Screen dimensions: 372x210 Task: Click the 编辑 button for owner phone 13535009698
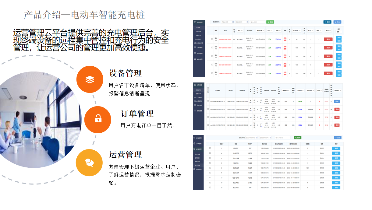(336, 148)
